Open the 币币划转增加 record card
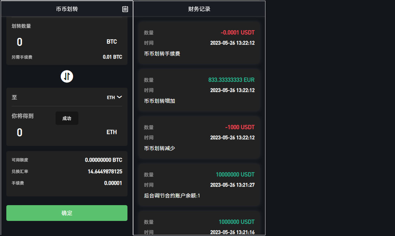Viewport: 395px width, 236px height. click(199, 90)
